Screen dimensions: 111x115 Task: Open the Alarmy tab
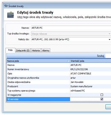[46, 50]
